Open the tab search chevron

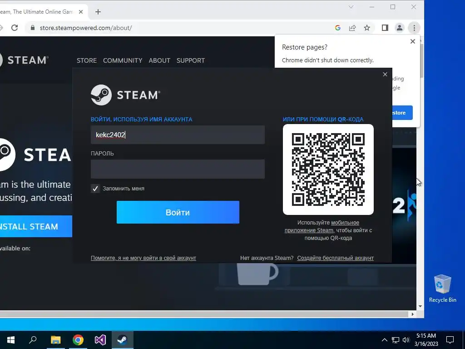[x=351, y=7]
